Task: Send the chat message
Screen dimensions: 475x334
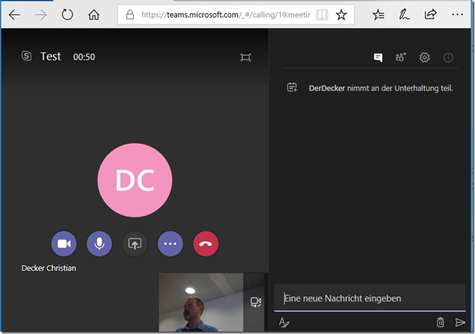Action: coord(460,323)
